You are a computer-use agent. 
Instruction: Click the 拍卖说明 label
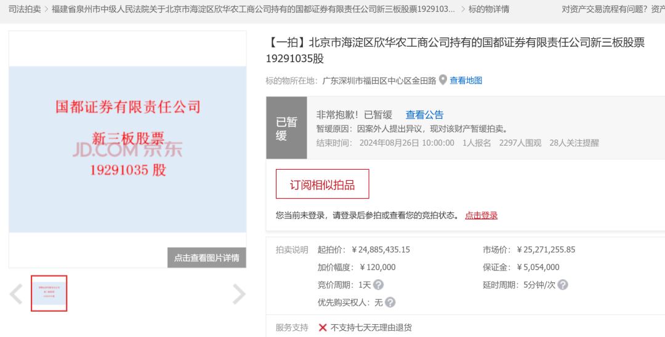[292, 250]
